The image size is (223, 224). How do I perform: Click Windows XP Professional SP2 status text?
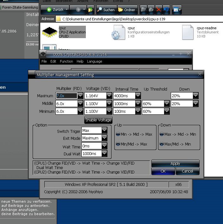point(106,184)
